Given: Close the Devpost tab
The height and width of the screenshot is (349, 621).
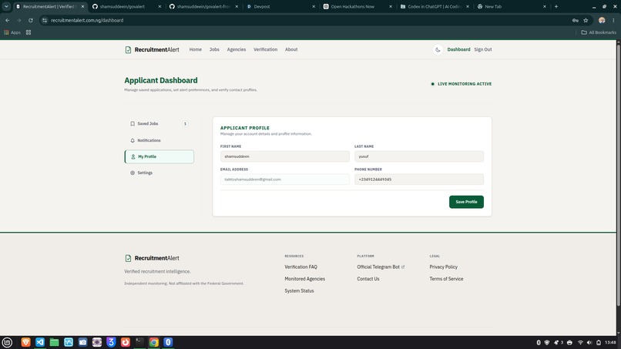Looking at the screenshot, I should pos(314,6).
